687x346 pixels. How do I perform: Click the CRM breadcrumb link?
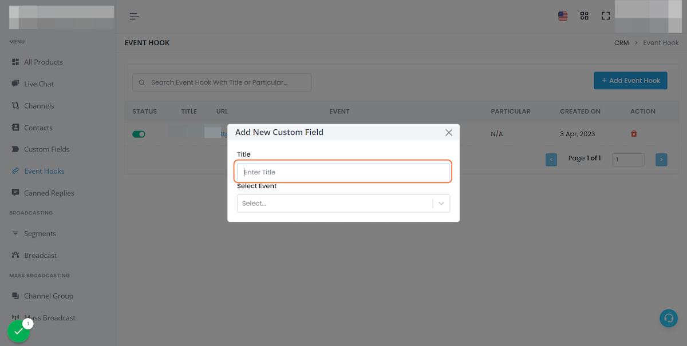[621, 43]
